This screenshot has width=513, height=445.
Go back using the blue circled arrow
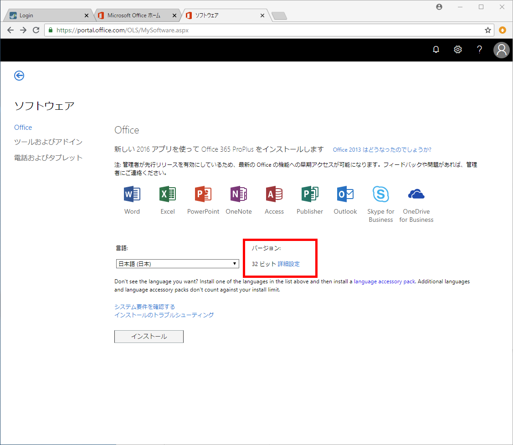[19, 76]
